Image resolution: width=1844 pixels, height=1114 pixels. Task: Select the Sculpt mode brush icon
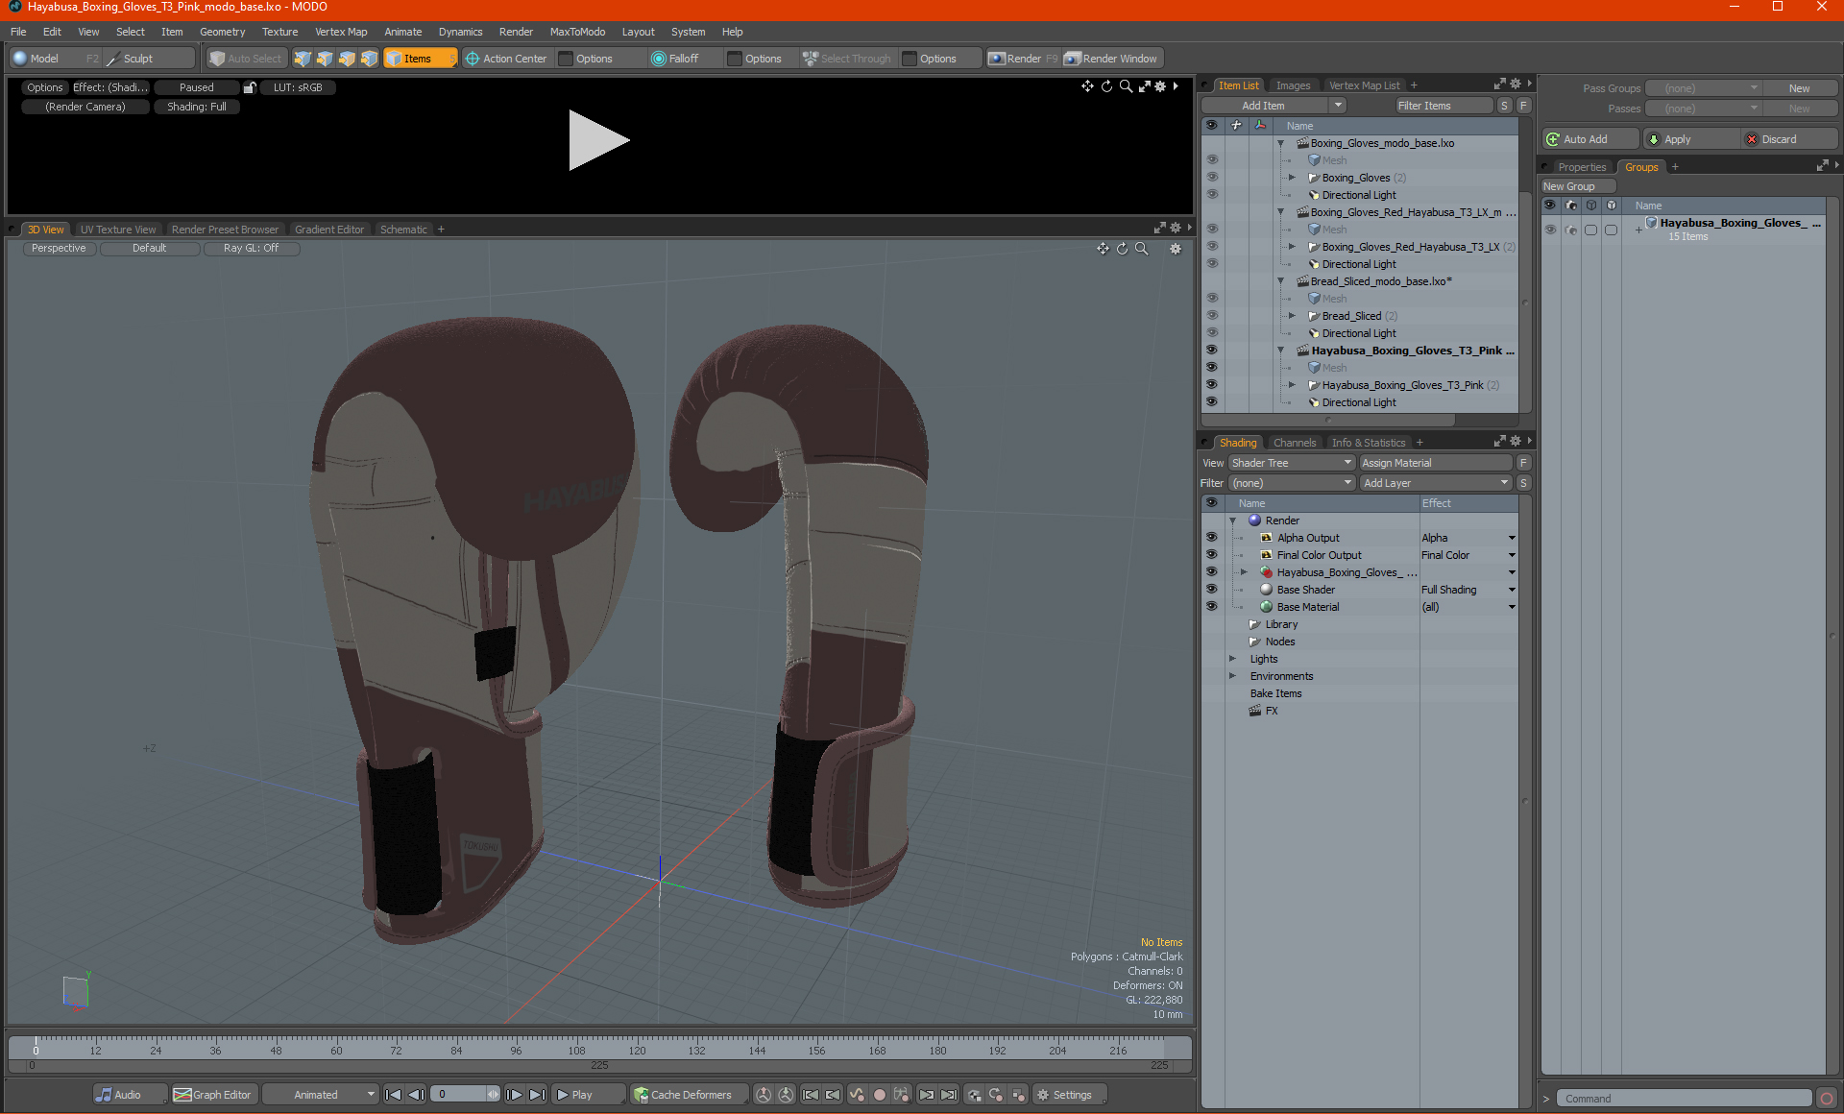(x=114, y=59)
